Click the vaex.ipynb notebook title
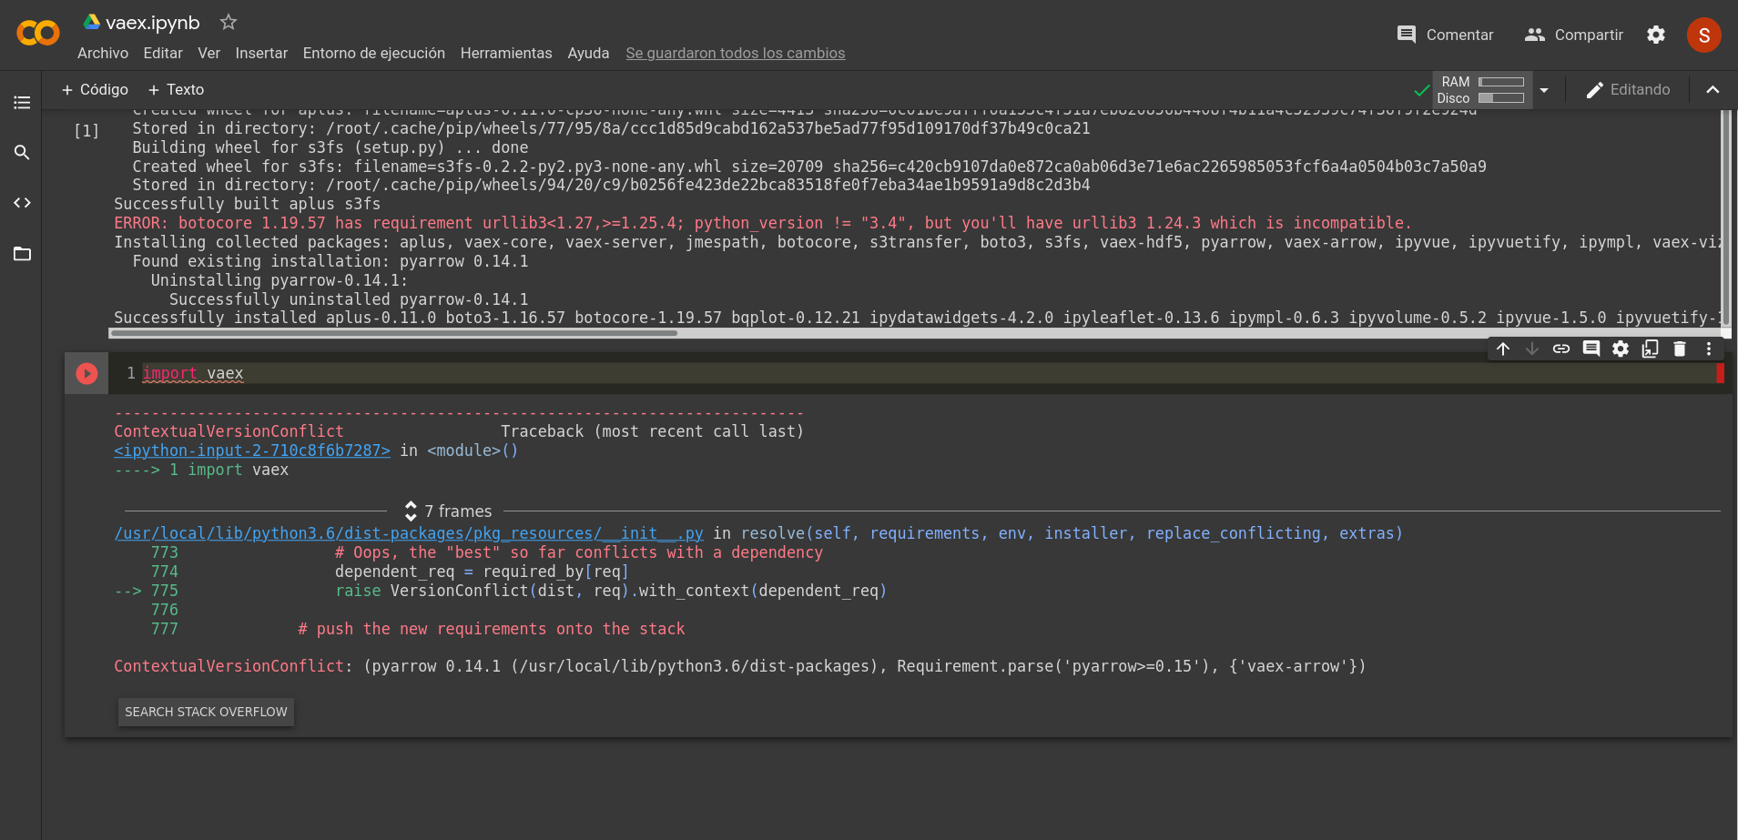 [x=152, y=23]
